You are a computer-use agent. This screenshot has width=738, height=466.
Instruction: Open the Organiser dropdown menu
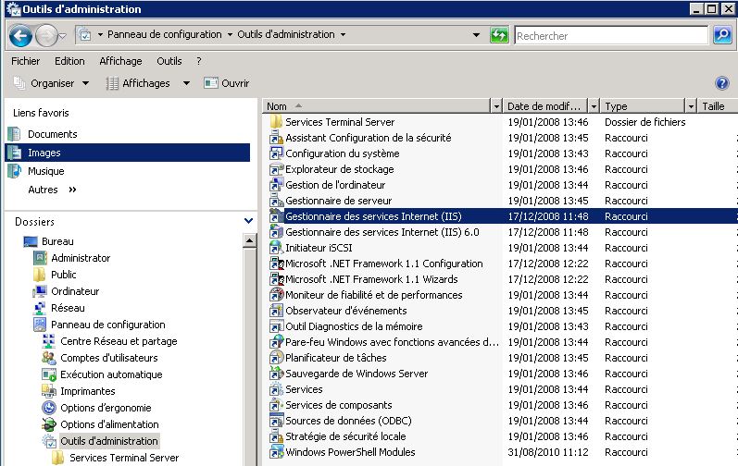click(x=51, y=83)
